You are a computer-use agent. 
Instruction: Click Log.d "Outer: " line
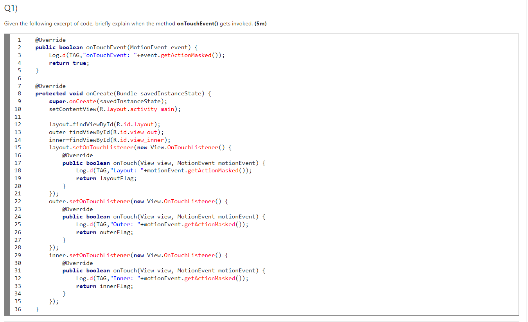(x=162, y=224)
